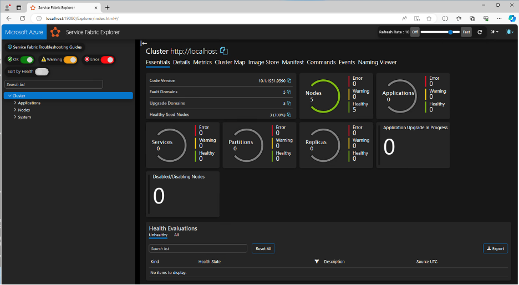Open the immersive reader icon in the address bar
This screenshot has height=285, width=519.
[417, 18]
